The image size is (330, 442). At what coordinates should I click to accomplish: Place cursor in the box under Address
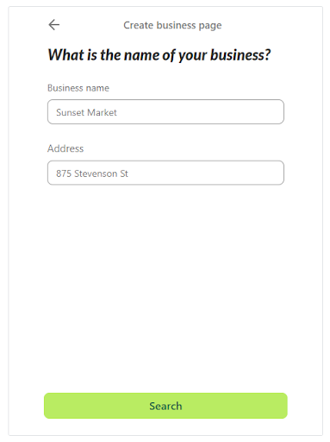[x=165, y=173]
